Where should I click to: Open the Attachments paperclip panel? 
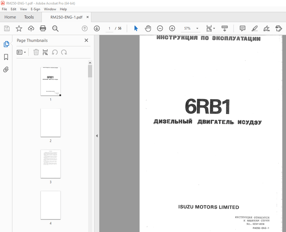pos(6,70)
